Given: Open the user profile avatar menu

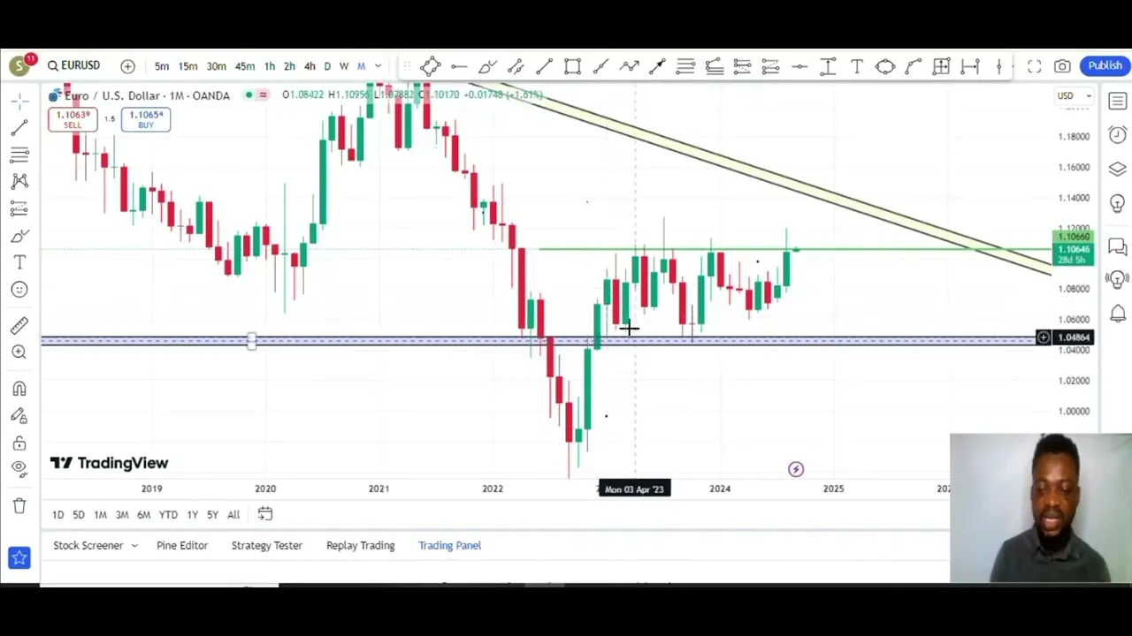Looking at the screenshot, I should click(x=19, y=66).
